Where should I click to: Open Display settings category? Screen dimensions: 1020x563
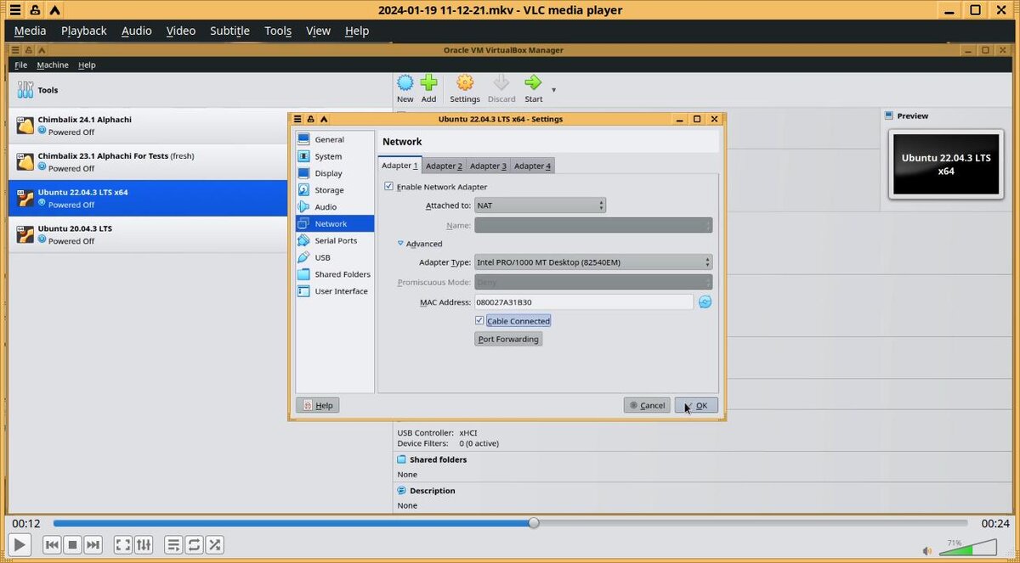click(335, 173)
